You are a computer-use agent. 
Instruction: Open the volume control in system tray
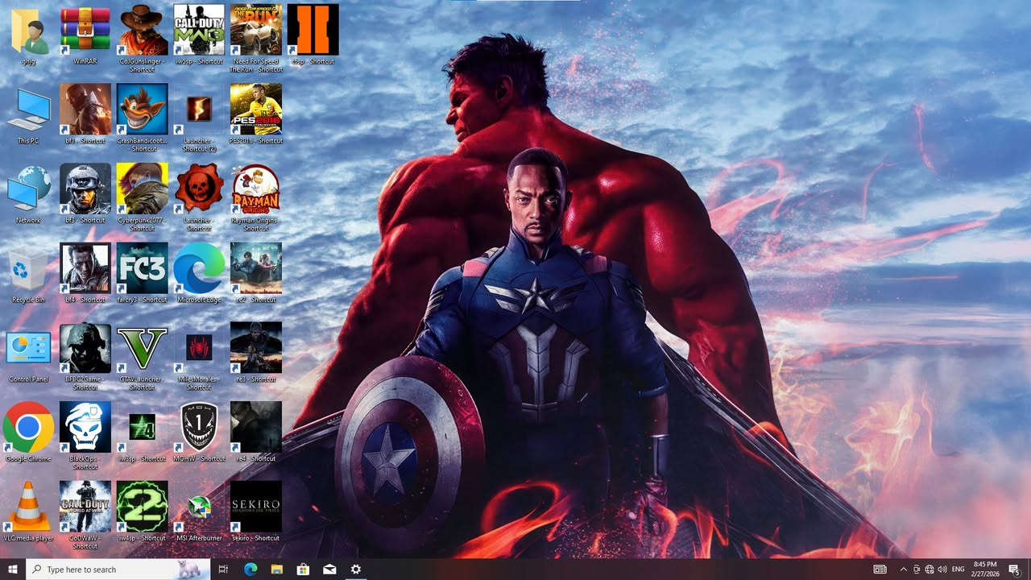pyautogui.click(x=942, y=570)
